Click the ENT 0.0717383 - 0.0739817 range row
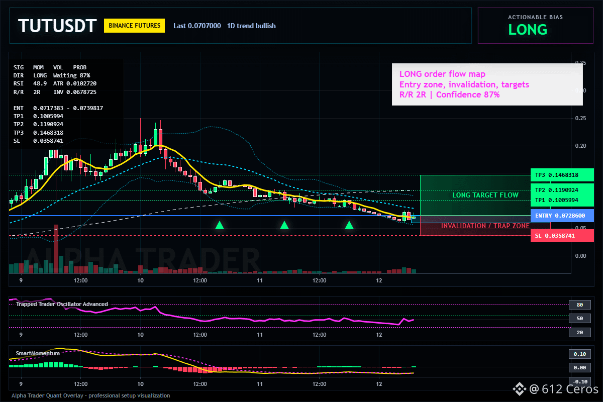 click(58, 108)
